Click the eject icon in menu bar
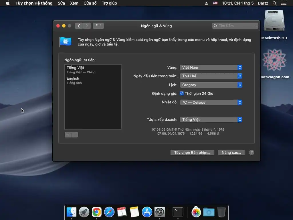The image size is (293, 220). coord(206,3)
